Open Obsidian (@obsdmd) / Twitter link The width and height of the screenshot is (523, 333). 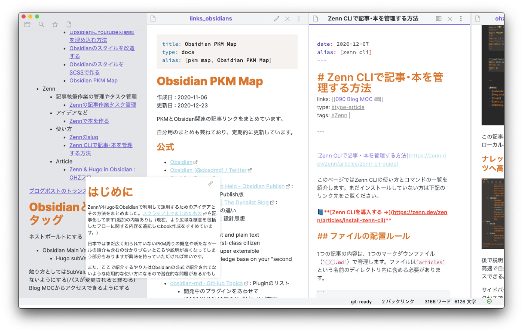coord(208,170)
